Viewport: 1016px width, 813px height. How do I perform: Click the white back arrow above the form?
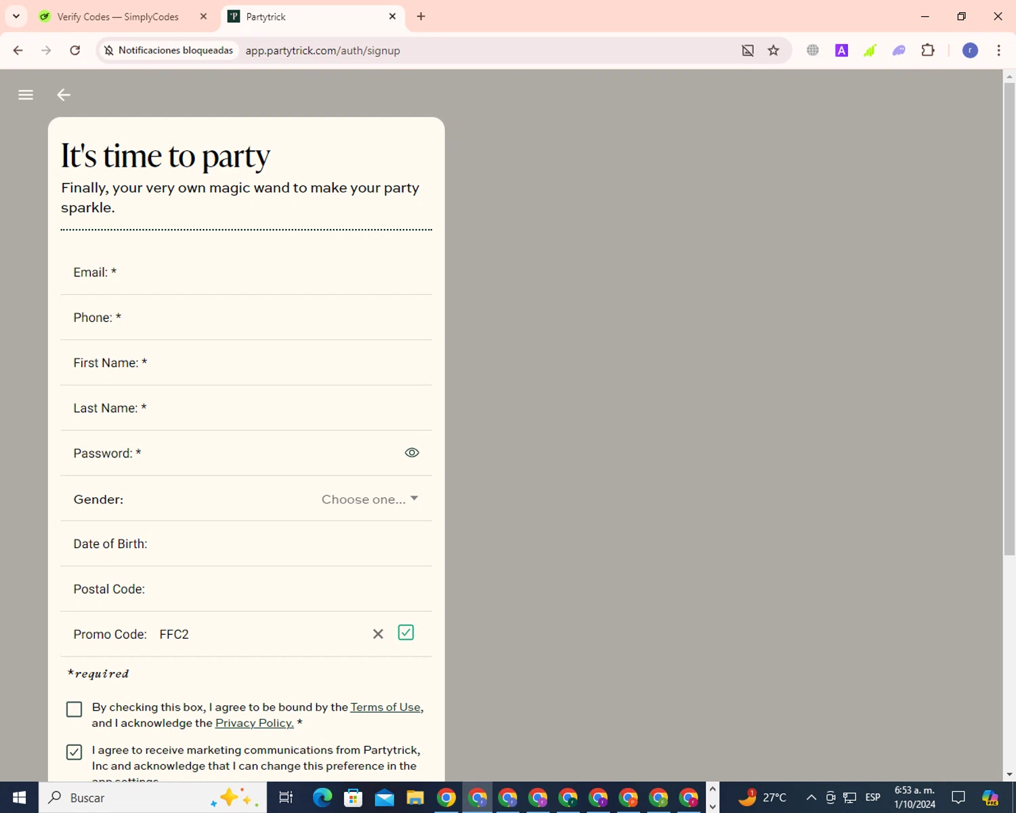pyautogui.click(x=64, y=95)
